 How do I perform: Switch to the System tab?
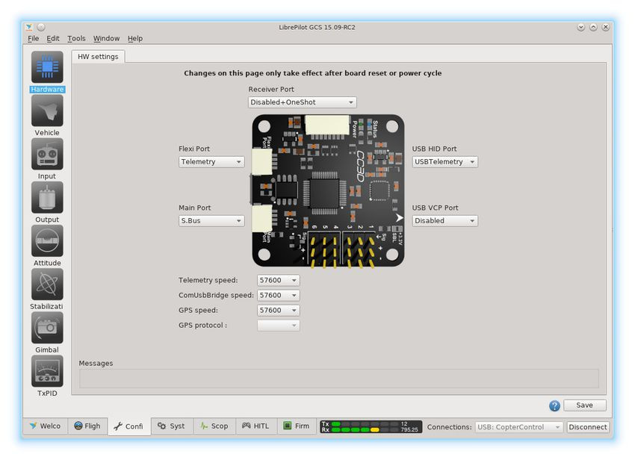point(172,426)
